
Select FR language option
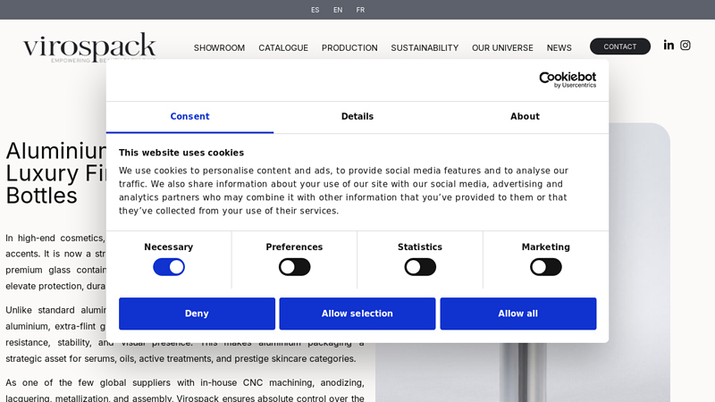tap(360, 10)
